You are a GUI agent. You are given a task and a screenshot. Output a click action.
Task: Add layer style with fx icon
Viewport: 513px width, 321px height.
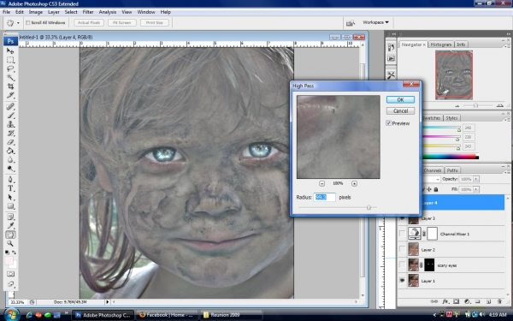[x=445, y=301]
